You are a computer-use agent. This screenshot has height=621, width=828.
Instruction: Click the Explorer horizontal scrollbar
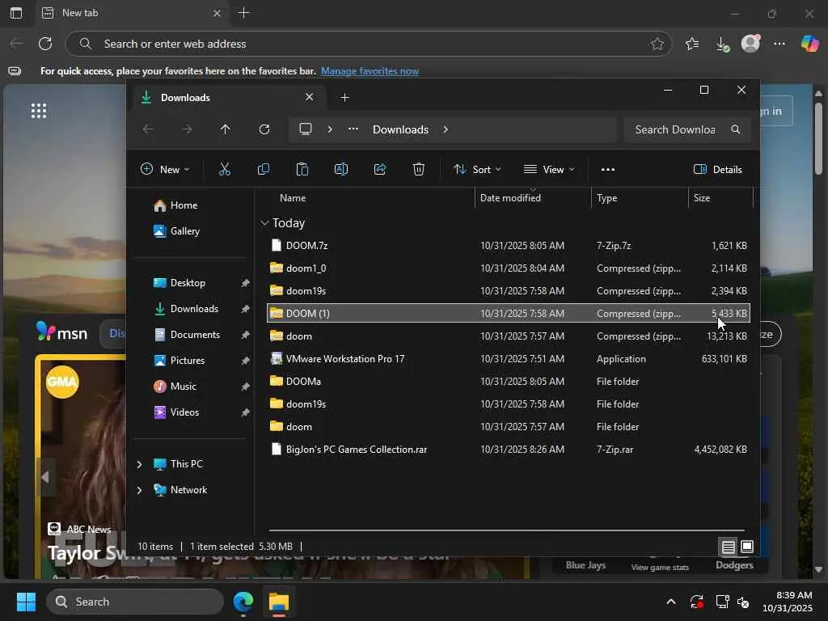click(x=506, y=530)
